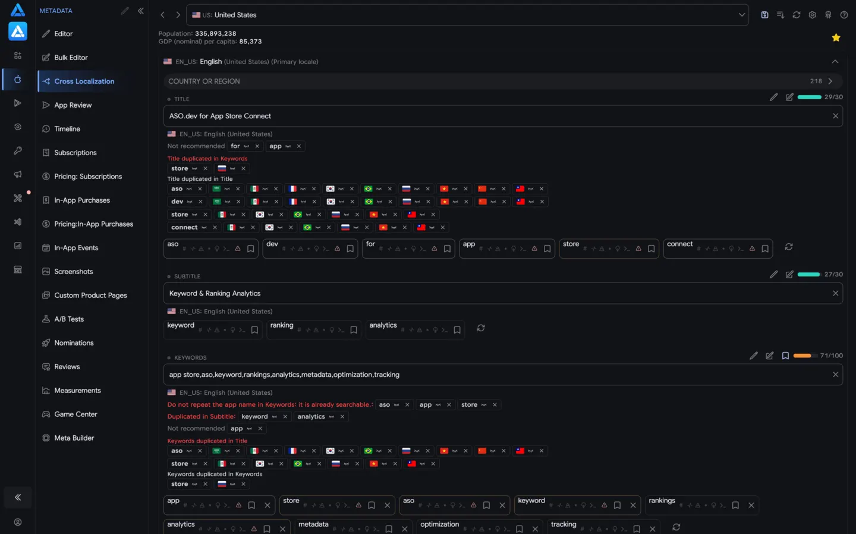Click the key icon in the left rail
This screenshot has height=534, width=856.
click(18, 150)
